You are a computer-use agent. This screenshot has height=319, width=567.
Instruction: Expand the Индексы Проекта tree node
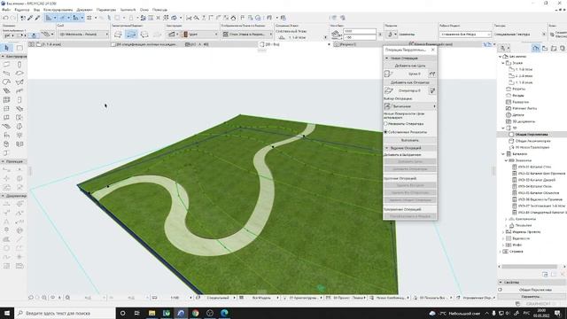pos(503,232)
